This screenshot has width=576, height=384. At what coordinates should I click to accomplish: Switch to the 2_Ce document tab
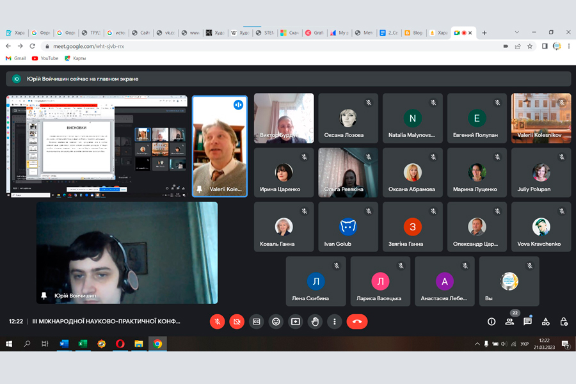pos(389,33)
